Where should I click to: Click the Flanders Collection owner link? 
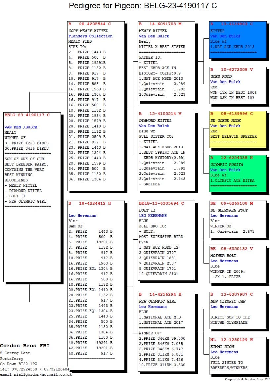tap(90, 36)
